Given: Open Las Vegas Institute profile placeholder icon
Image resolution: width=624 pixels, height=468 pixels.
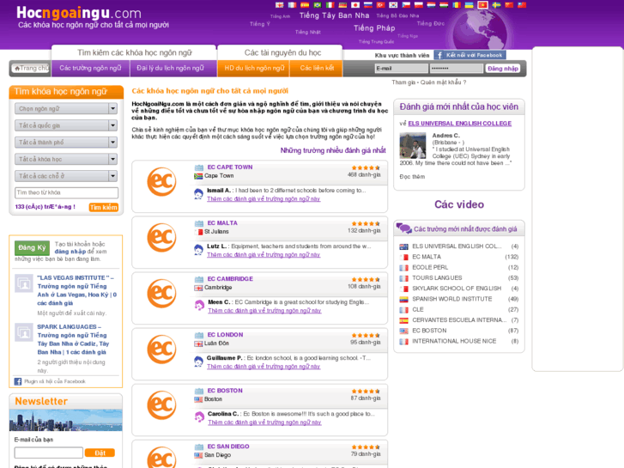Looking at the screenshot, I should (24, 283).
